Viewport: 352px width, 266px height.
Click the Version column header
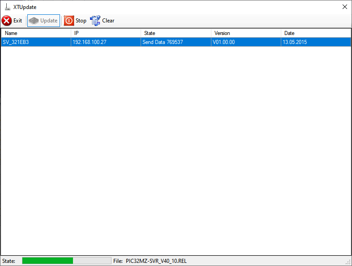click(246, 33)
